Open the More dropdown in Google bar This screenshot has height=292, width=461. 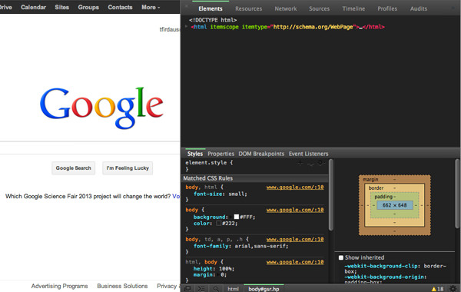(x=151, y=7)
